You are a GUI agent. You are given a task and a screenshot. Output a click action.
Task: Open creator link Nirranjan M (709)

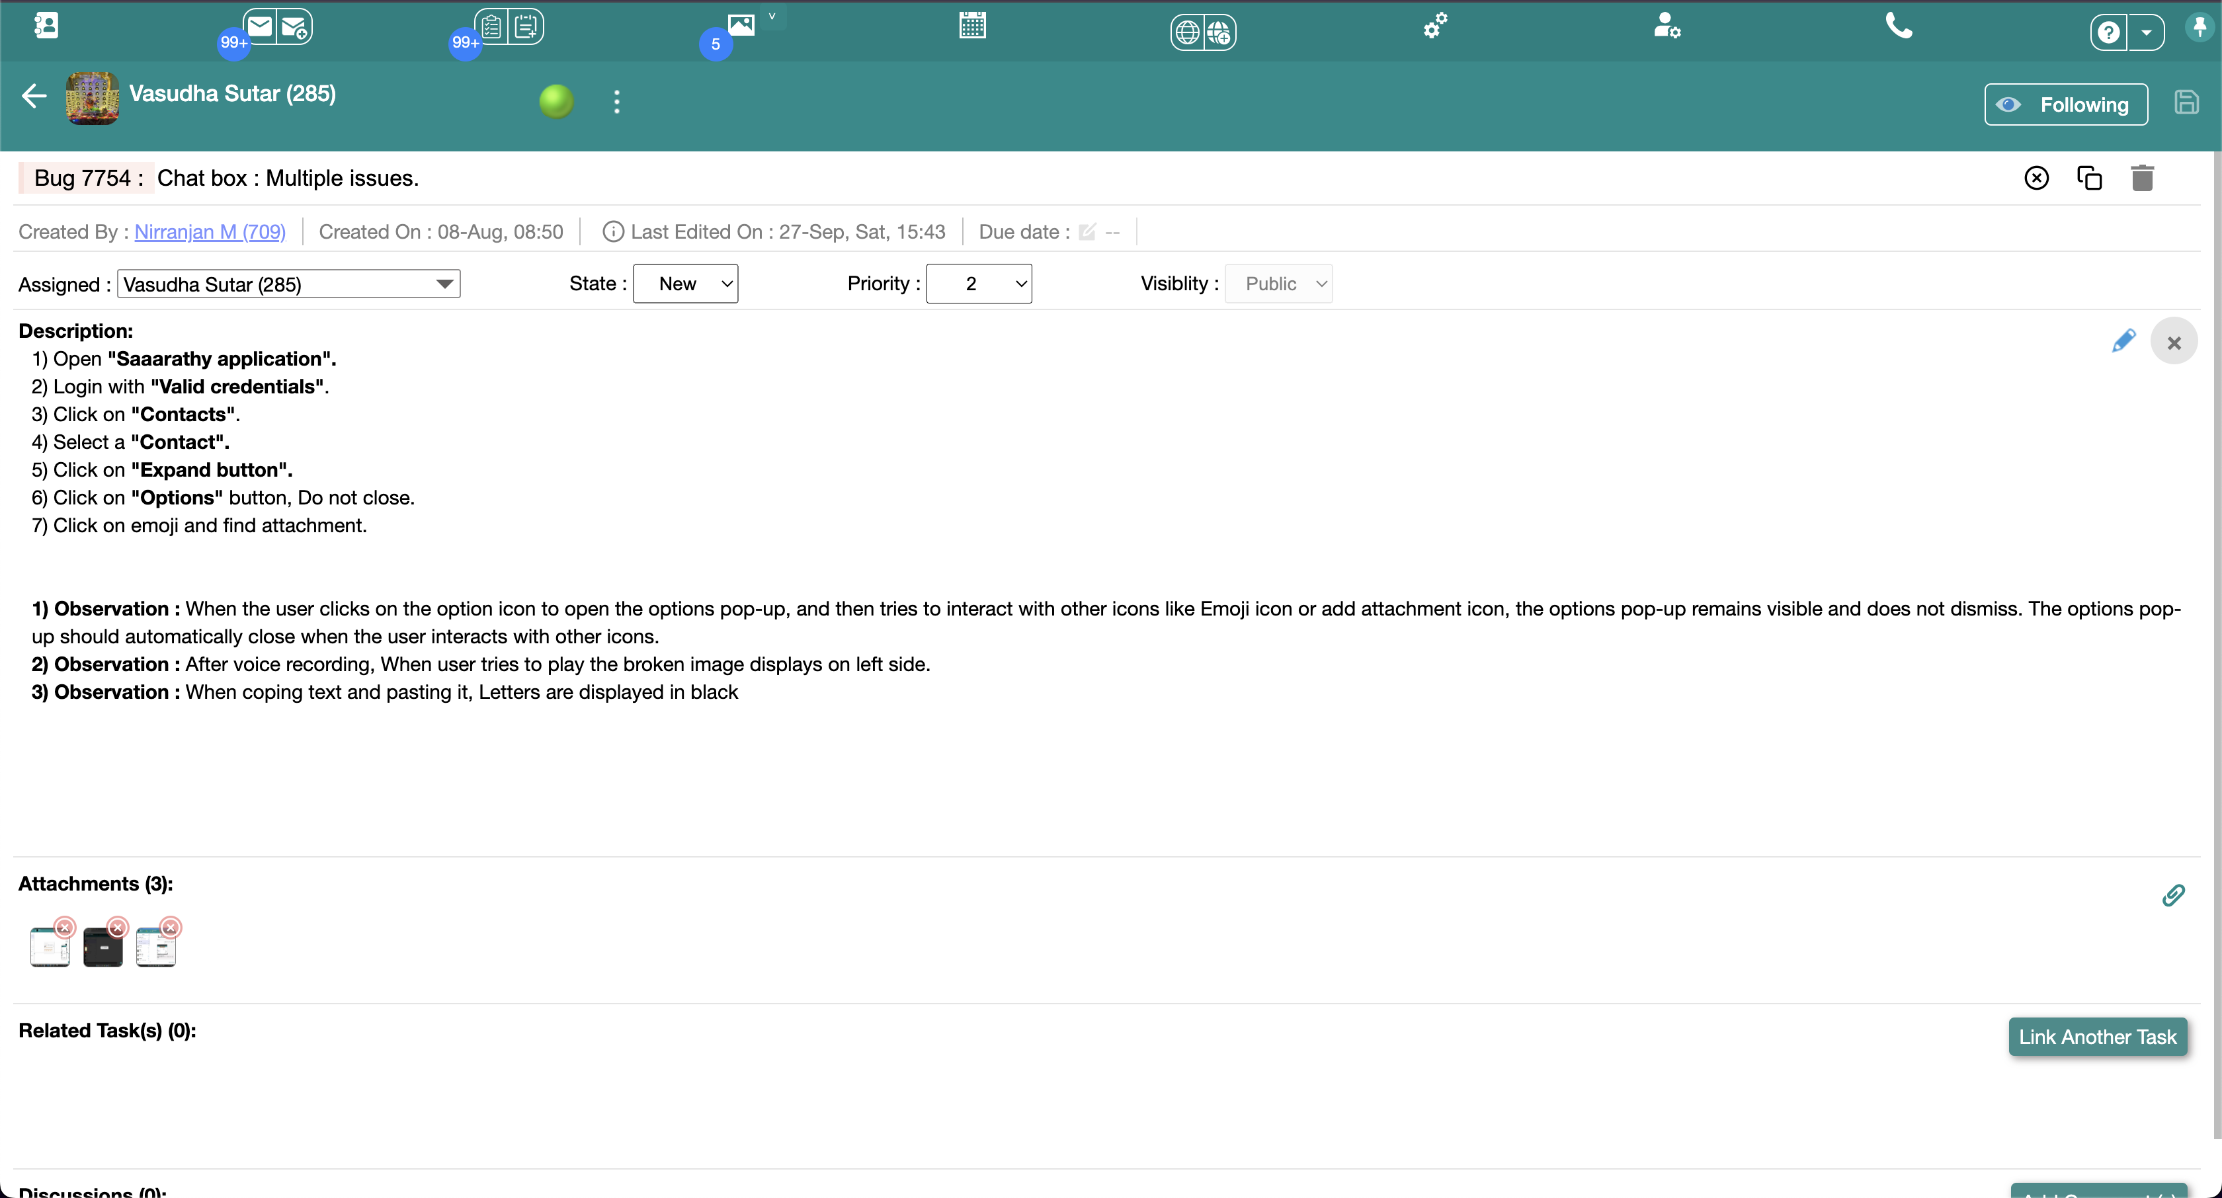coord(210,231)
